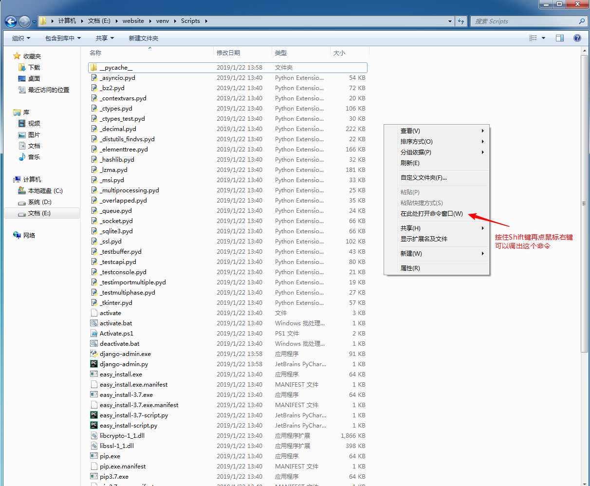Image resolution: width=590 pixels, height=486 pixels.
Task: Select the django-admin.exe file icon
Action: [94, 354]
